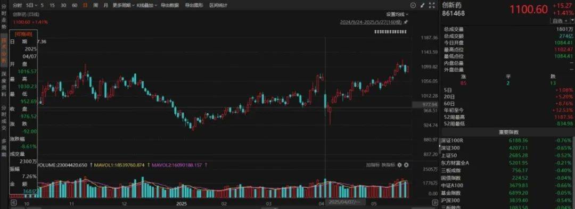The height and width of the screenshot is (209, 575).
Task: Expand K线叠加 overlay dropdown
Action: [x=147, y=5]
